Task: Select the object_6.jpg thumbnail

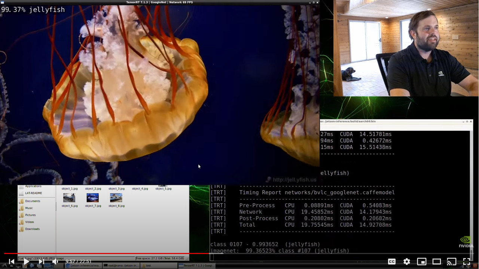Action: (x=69, y=198)
